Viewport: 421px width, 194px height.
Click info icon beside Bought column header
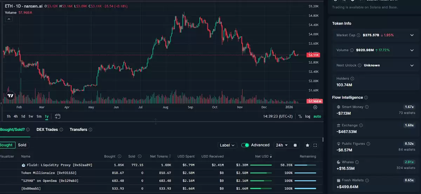pos(119,157)
